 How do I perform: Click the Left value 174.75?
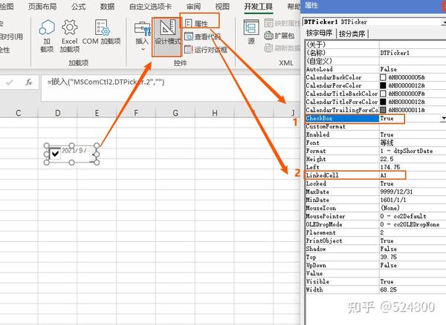390,167
